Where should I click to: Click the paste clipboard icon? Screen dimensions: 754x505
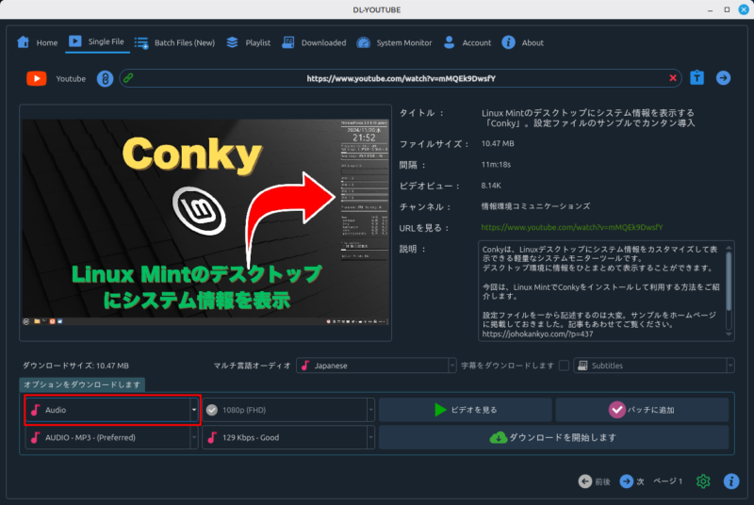coord(697,78)
